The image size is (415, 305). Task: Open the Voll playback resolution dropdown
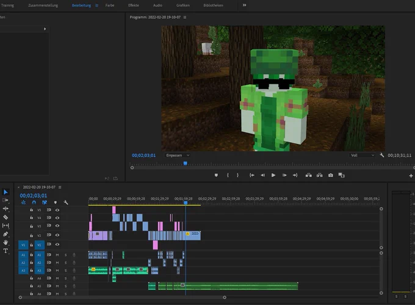(x=362, y=156)
